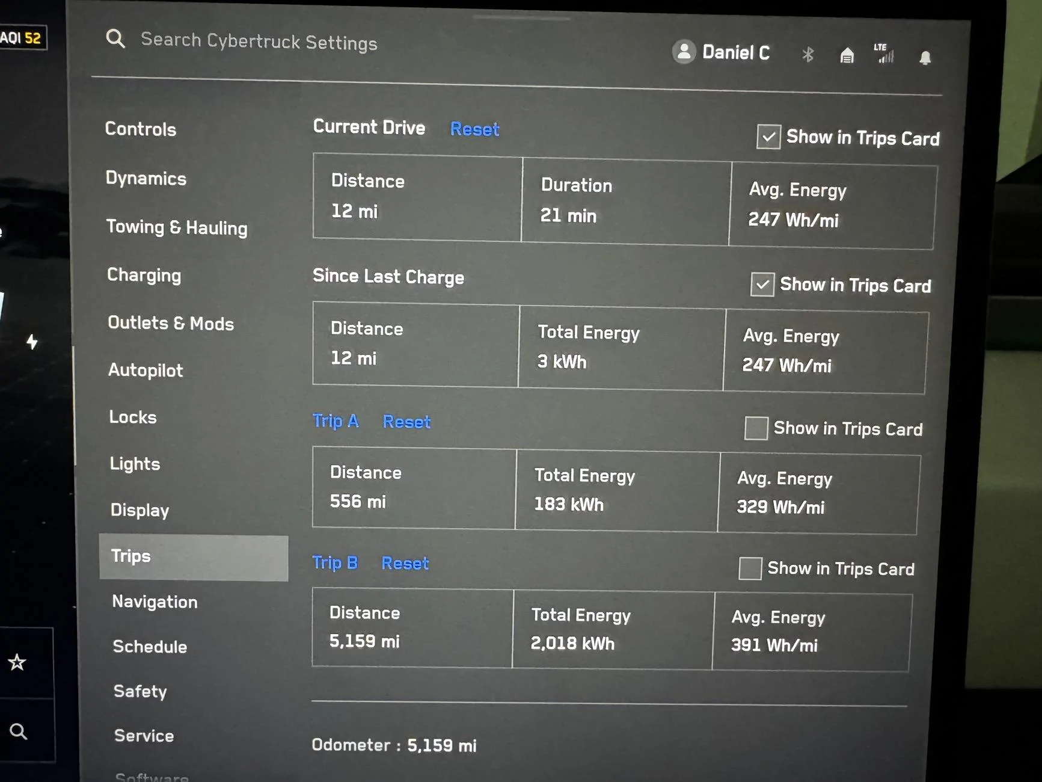The image size is (1042, 782).
Task: Click Trip A Total Energy 183 kWh cell
Action: (x=618, y=491)
